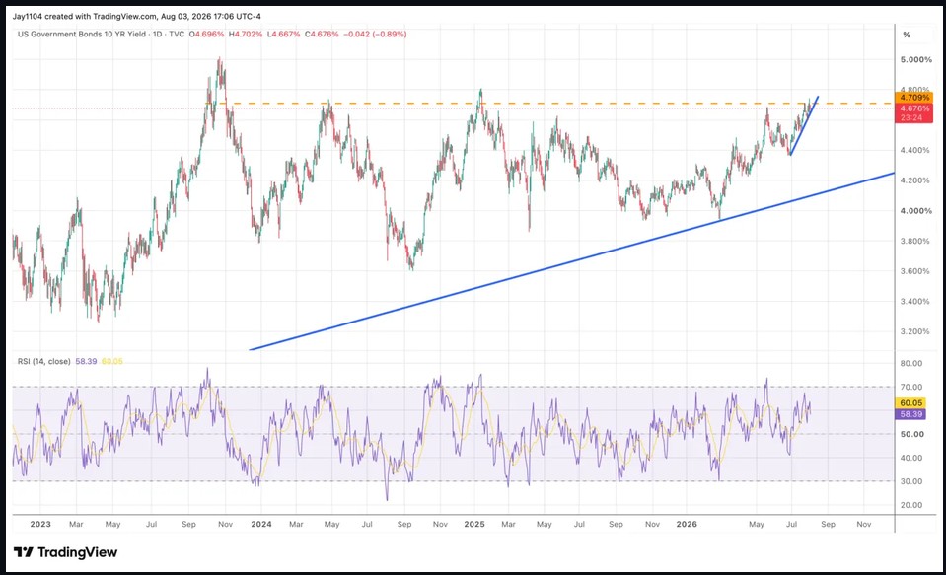
Task: Click the yellow RSI-MA value 60.05 in the legend
Action: click(112, 361)
